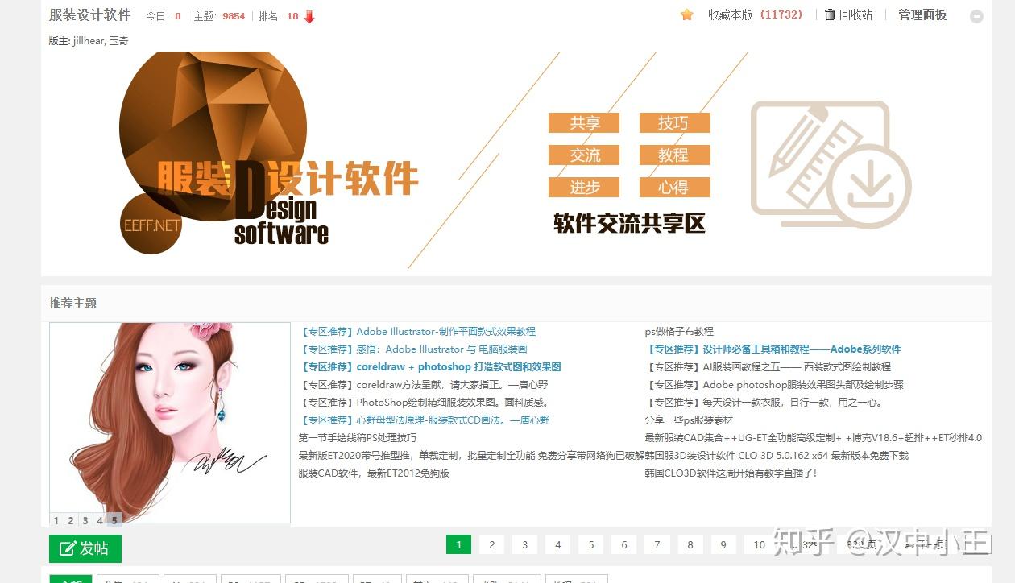This screenshot has height=583, width=1015.
Task: Open moderator 玉奇 profile
Action: pyautogui.click(x=118, y=40)
